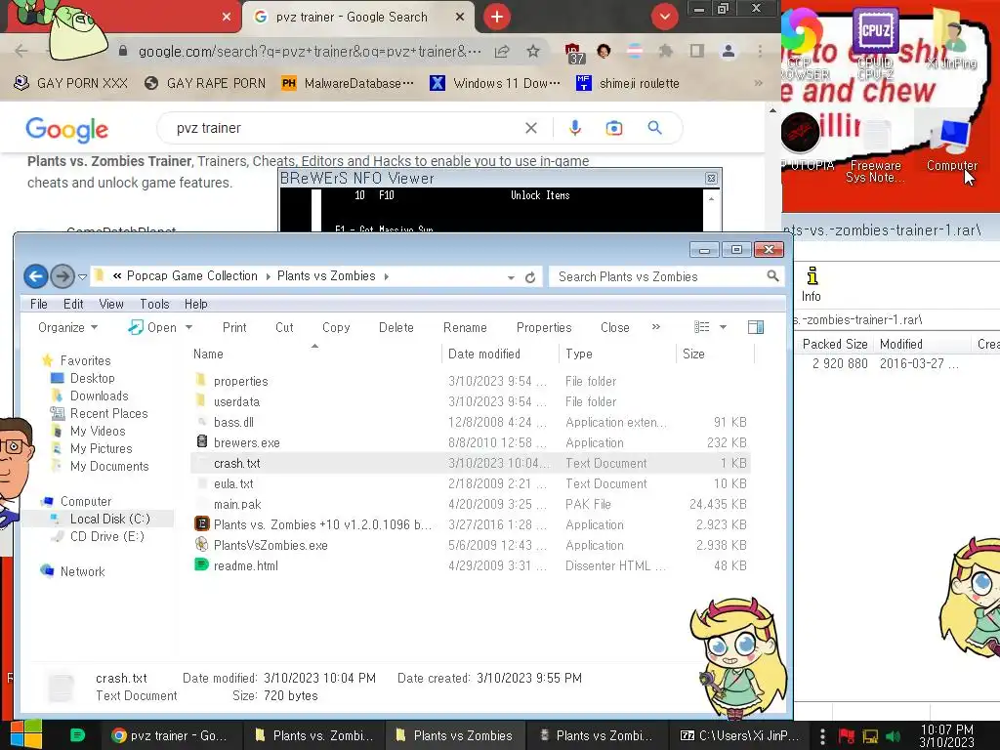Sort files by the Name column
The width and height of the screenshot is (1000, 750).
pyautogui.click(x=315, y=354)
